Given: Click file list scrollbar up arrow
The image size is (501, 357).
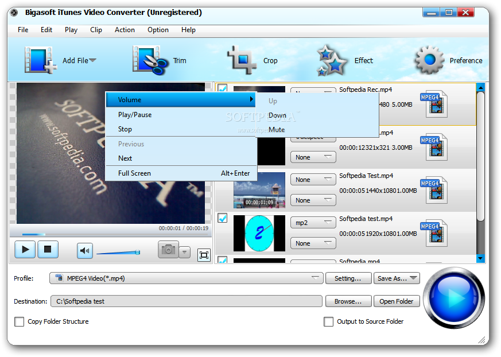Looking at the screenshot, I should (480, 87).
